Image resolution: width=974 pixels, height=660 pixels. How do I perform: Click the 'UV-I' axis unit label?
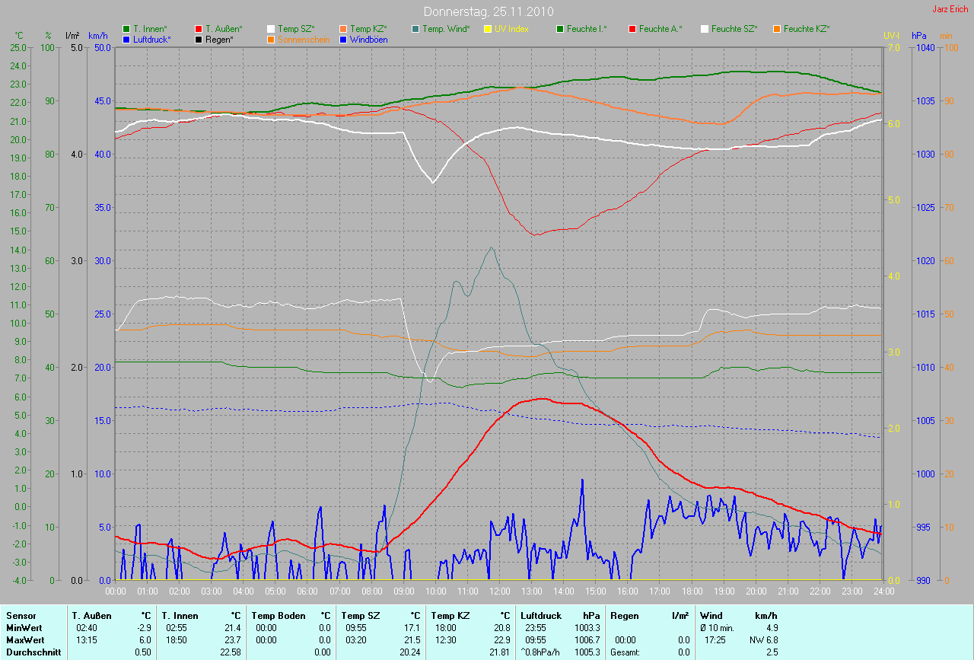[891, 36]
